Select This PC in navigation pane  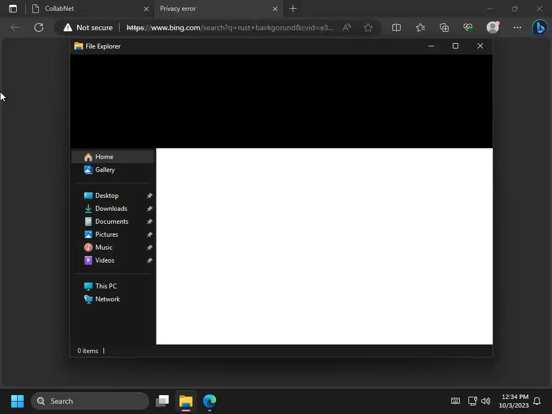point(113,286)
